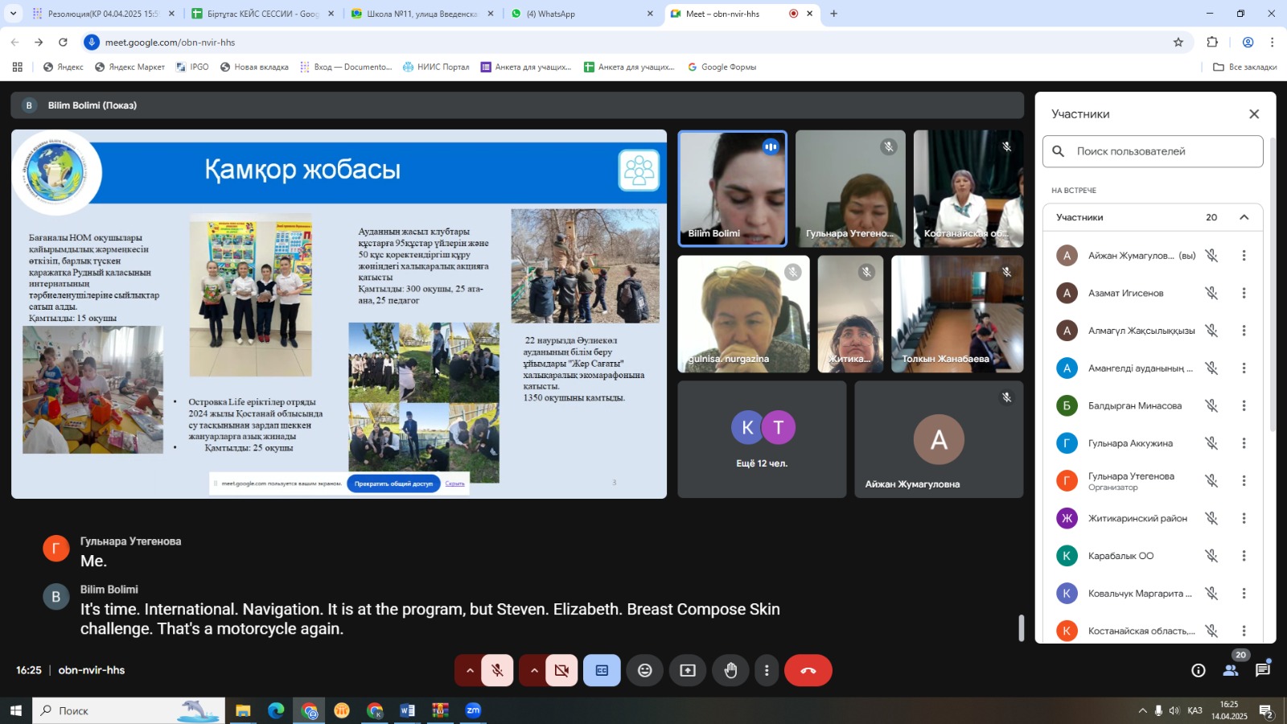
Task: Raise hand using the hand icon
Action: point(730,670)
